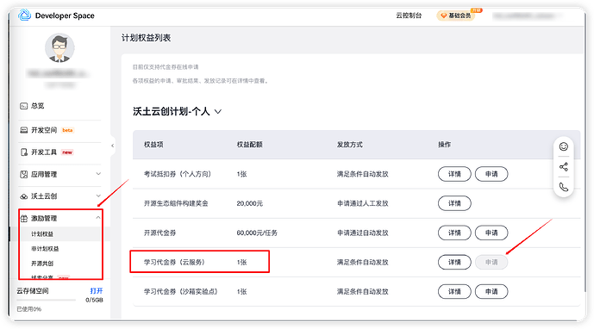This screenshot has height=329, width=594.
Task: Click the 沃土云创 cloud icon
Action: (x=23, y=196)
